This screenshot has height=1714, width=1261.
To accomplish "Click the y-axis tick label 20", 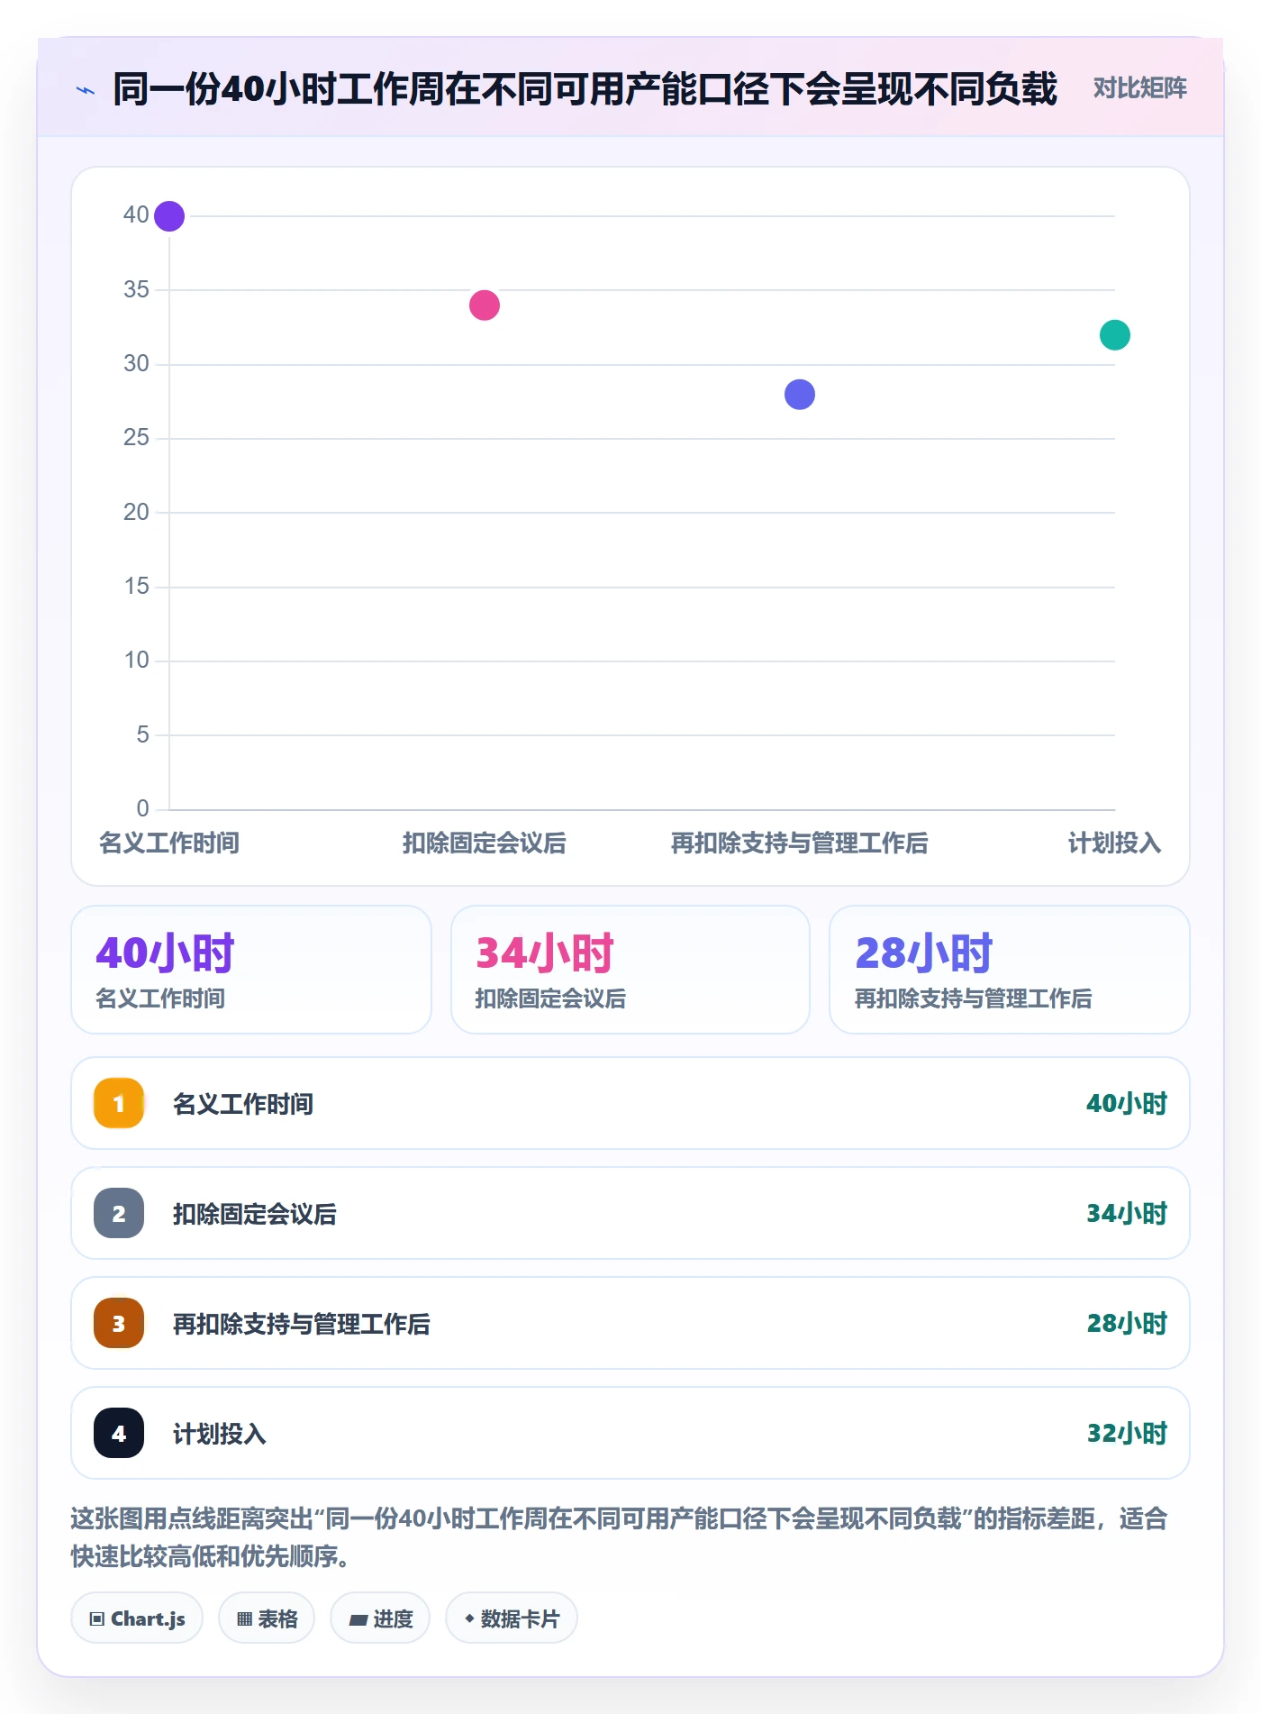I will coord(136,512).
